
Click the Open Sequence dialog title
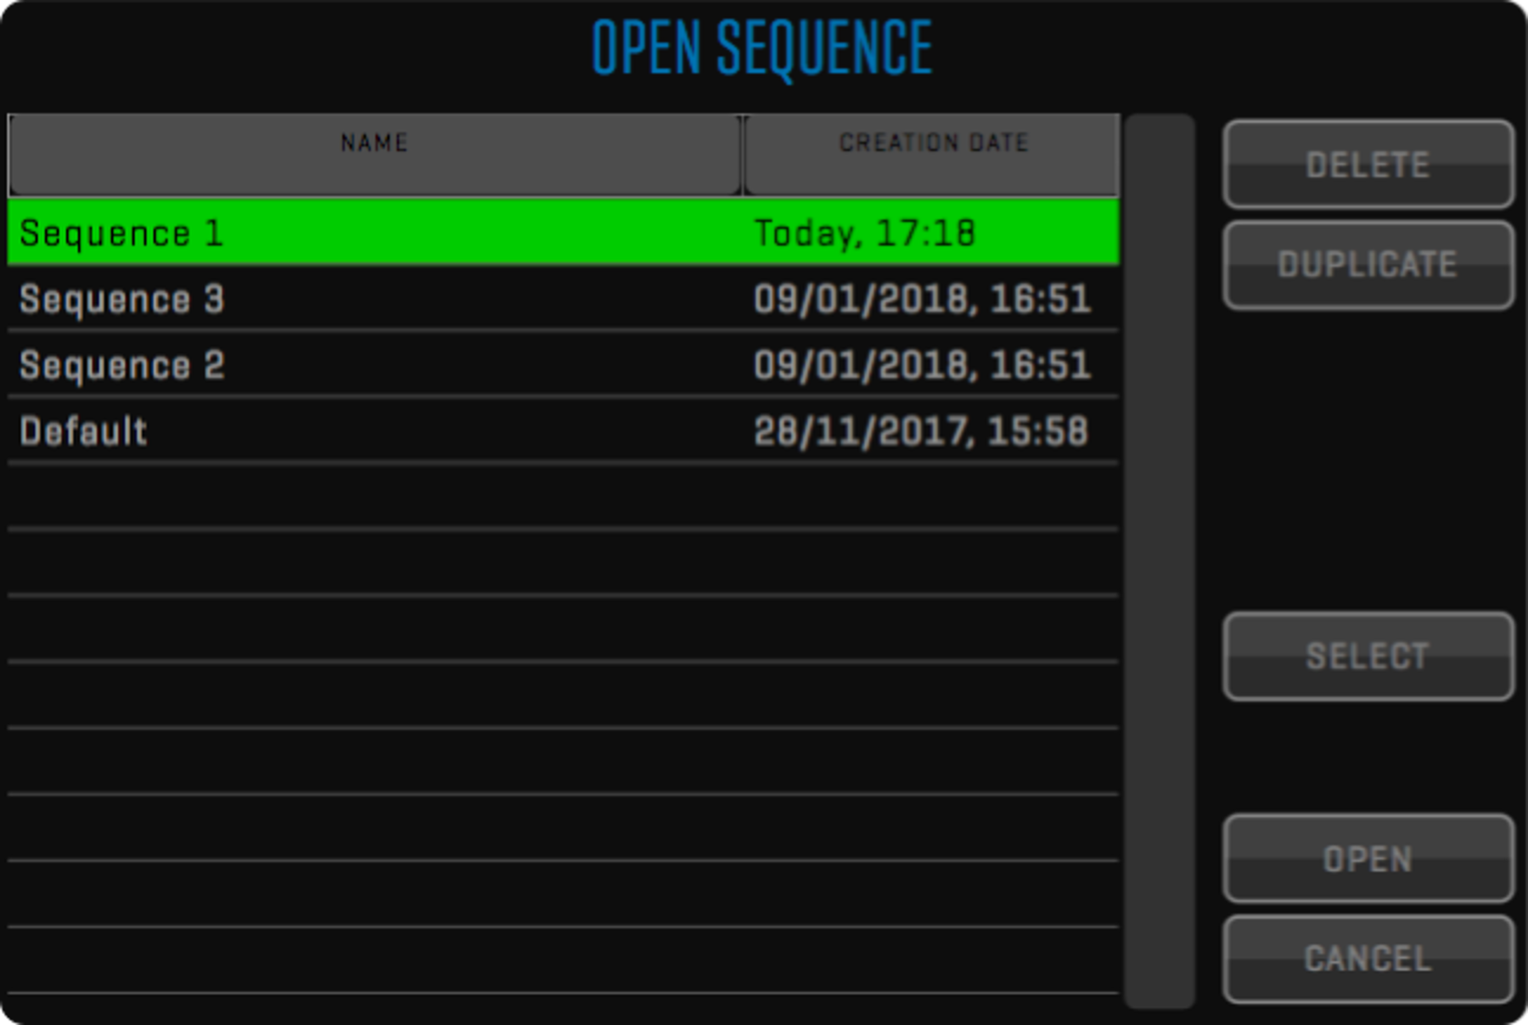coord(761,48)
